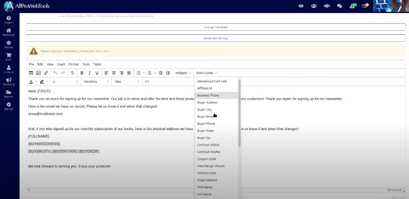409x199 pixels.
Task: Click the Change Template button
Action: tap(216, 27)
